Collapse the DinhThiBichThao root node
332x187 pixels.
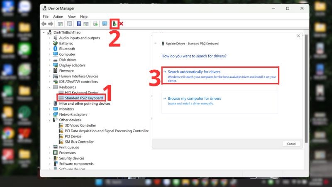44,32
